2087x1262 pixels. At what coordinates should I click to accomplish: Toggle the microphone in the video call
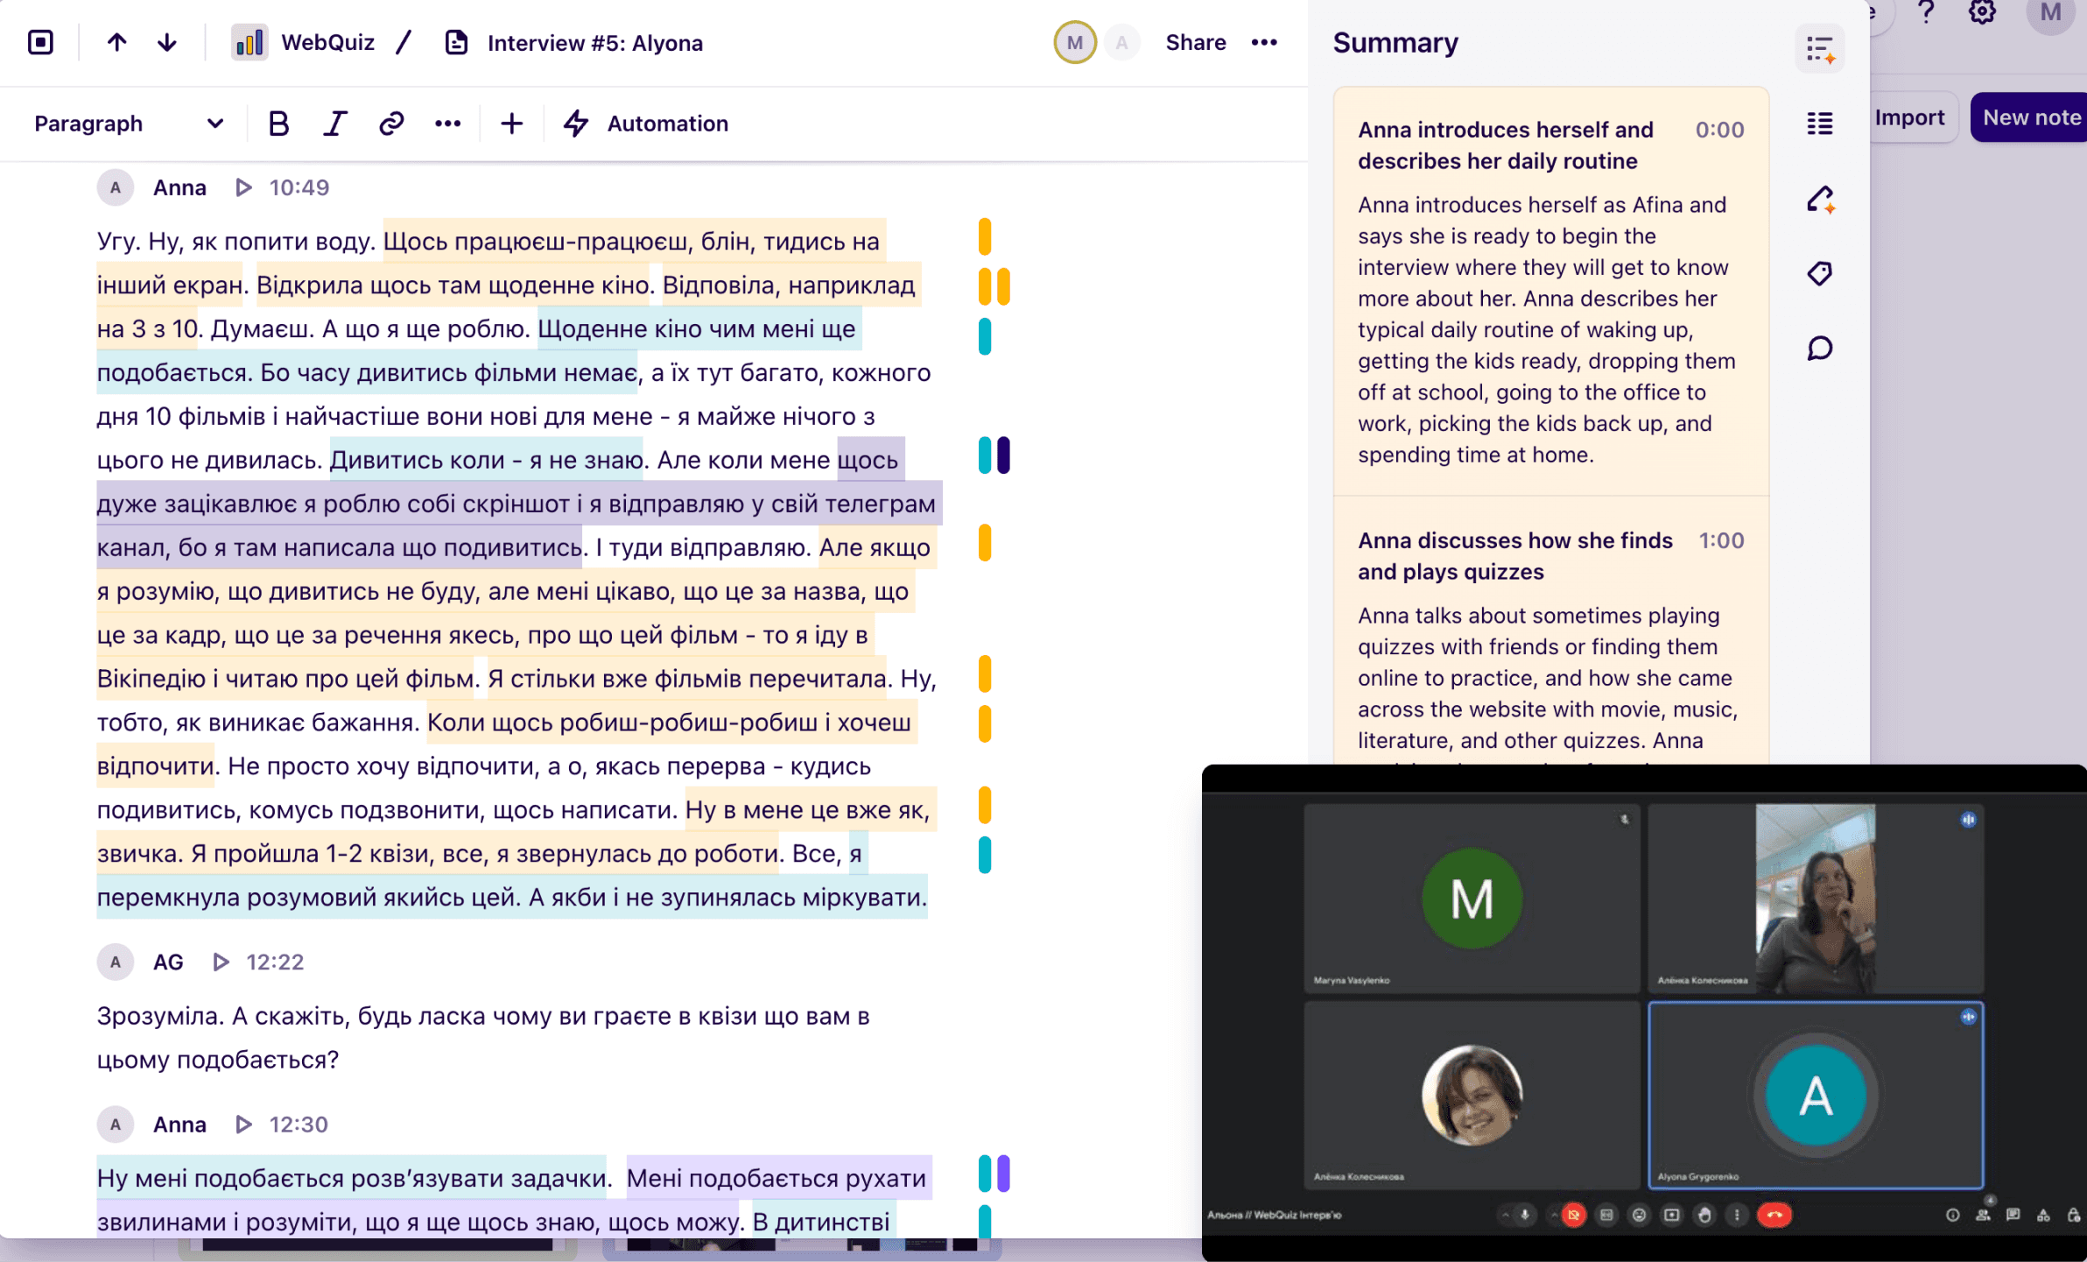pos(1525,1215)
